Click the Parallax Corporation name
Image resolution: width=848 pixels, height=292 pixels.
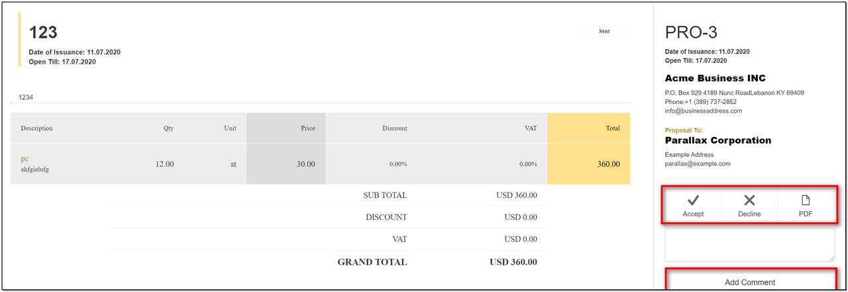pos(718,140)
